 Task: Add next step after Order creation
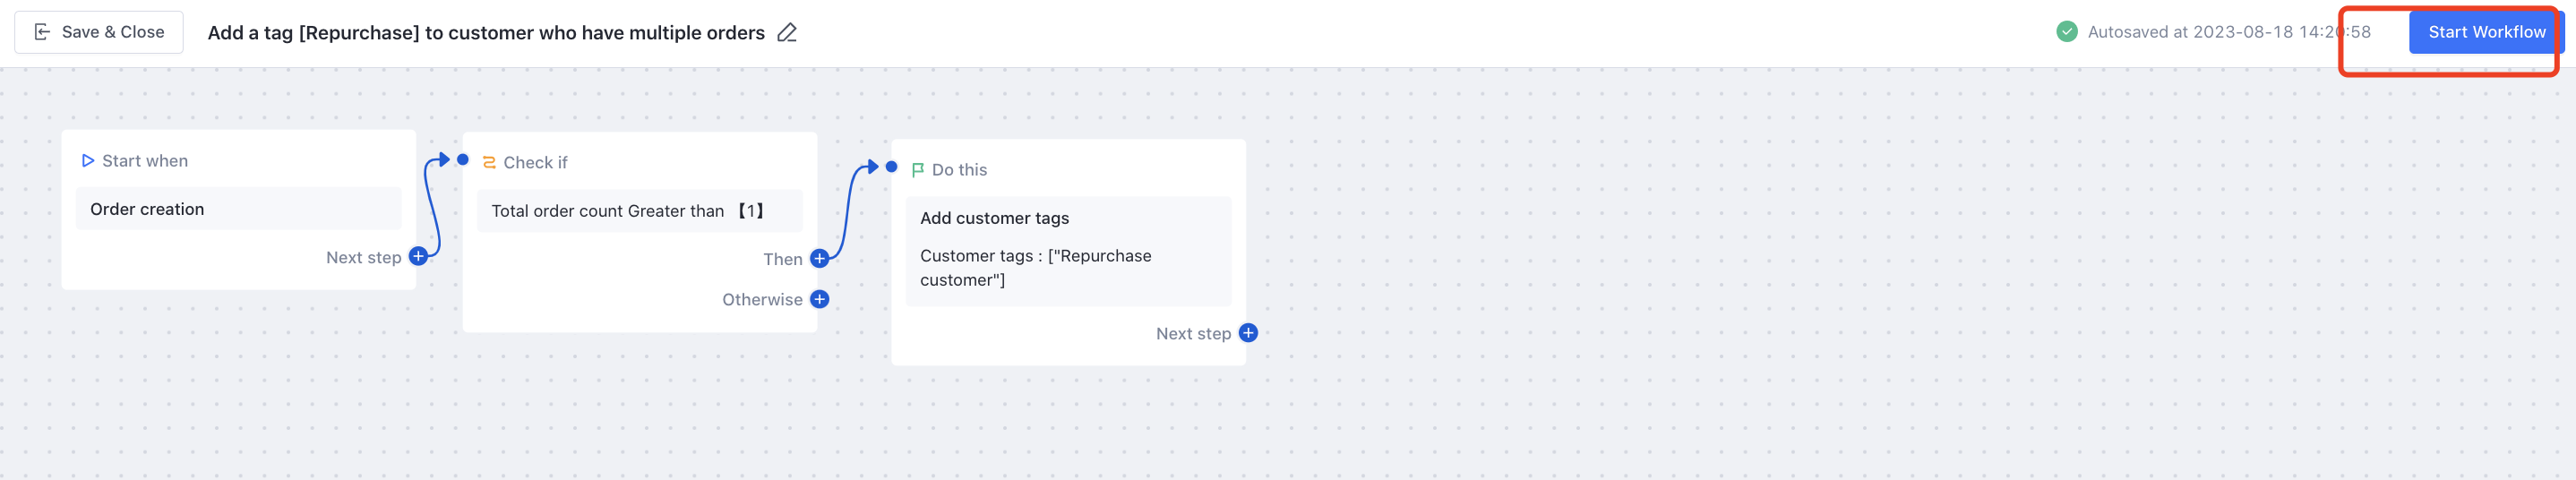pos(419,256)
